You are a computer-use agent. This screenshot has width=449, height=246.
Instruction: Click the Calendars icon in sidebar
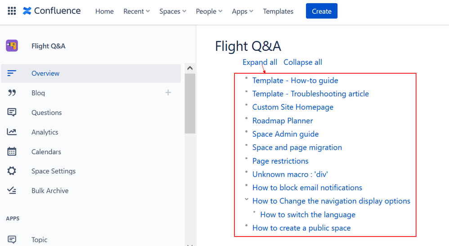click(12, 152)
